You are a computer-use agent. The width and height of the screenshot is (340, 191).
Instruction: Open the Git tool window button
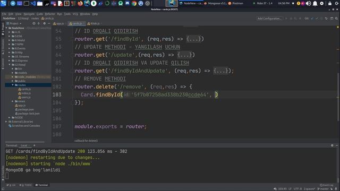[11, 185]
